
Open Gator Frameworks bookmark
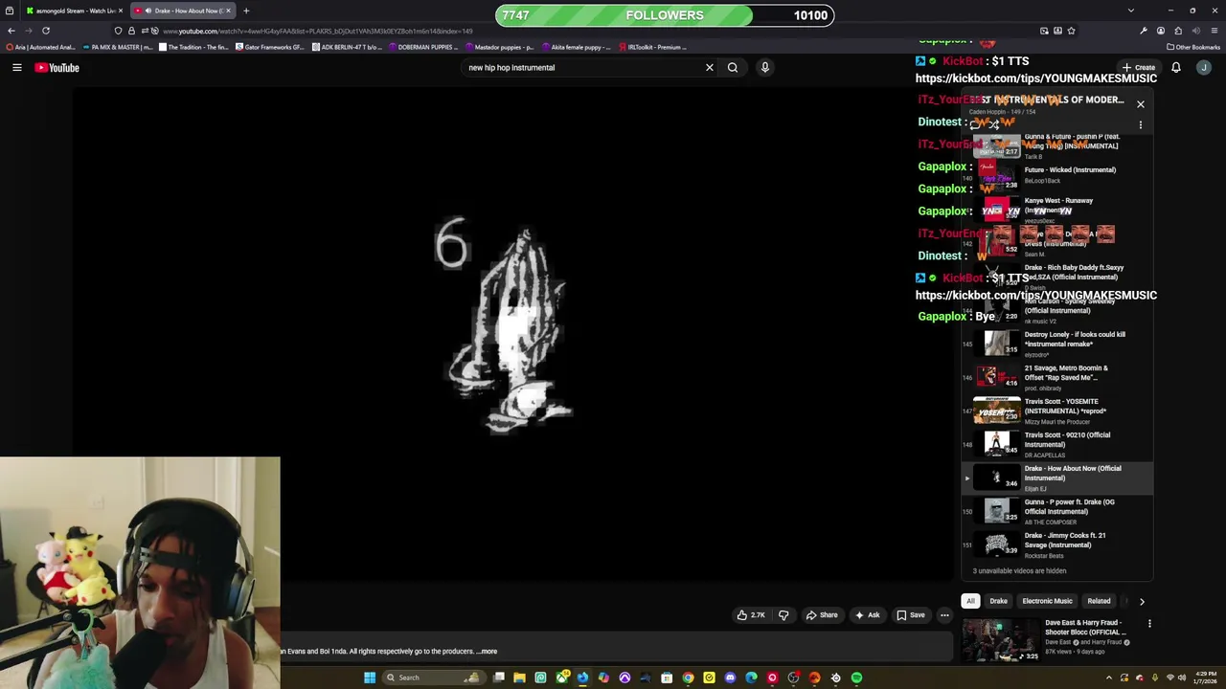[x=269, y=47]
